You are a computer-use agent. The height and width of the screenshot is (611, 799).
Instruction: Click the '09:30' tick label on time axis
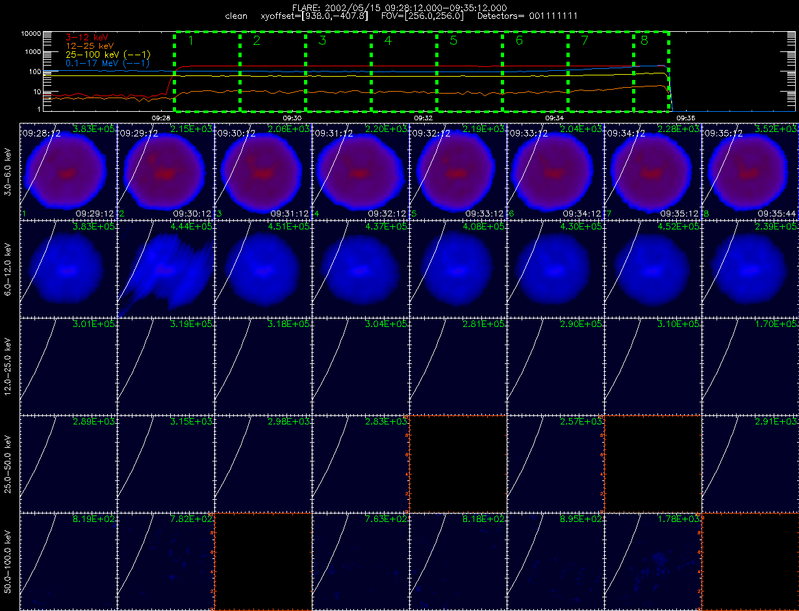tap(292, 118)
